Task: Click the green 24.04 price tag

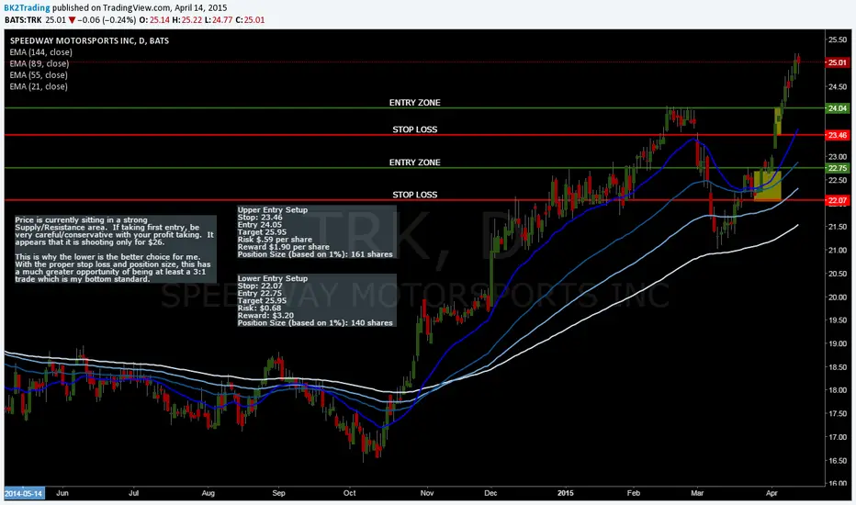Action: 838,108
